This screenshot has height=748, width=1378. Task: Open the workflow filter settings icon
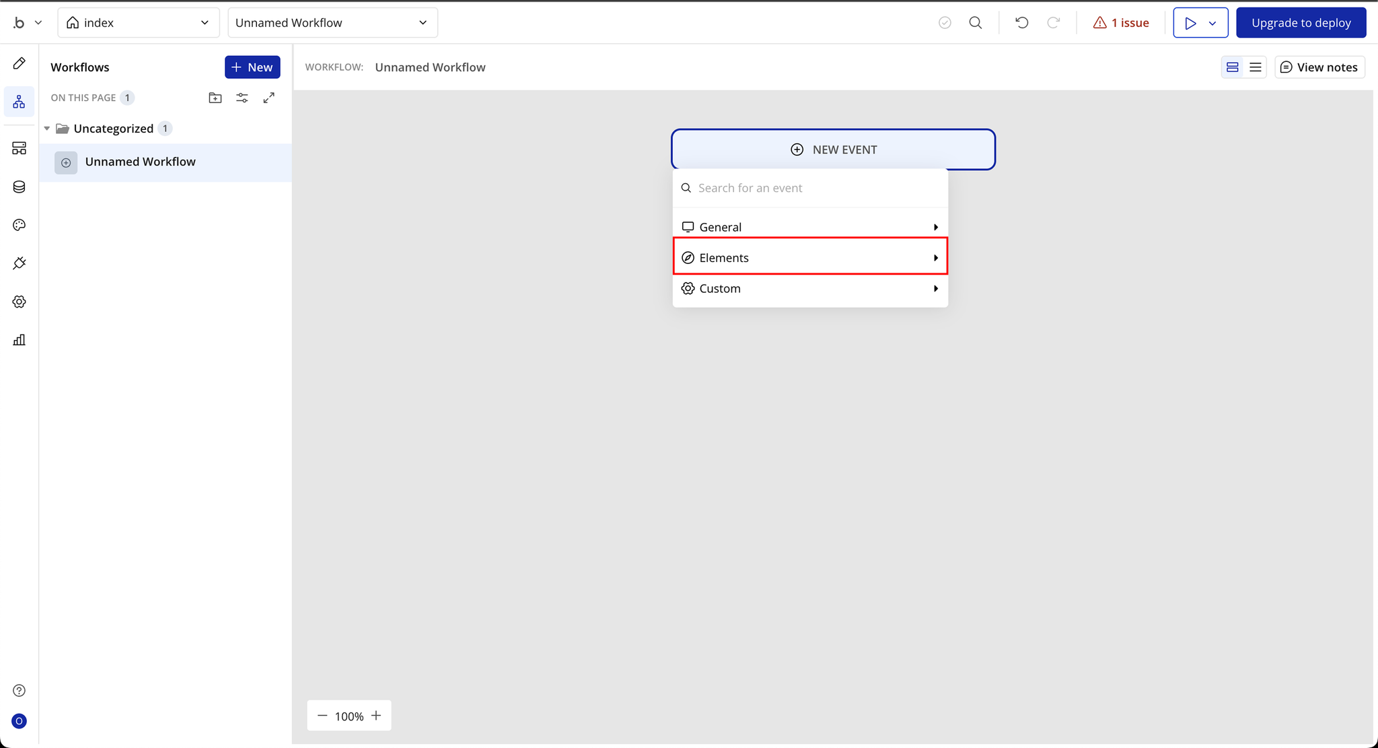click(x=242, y=98)
